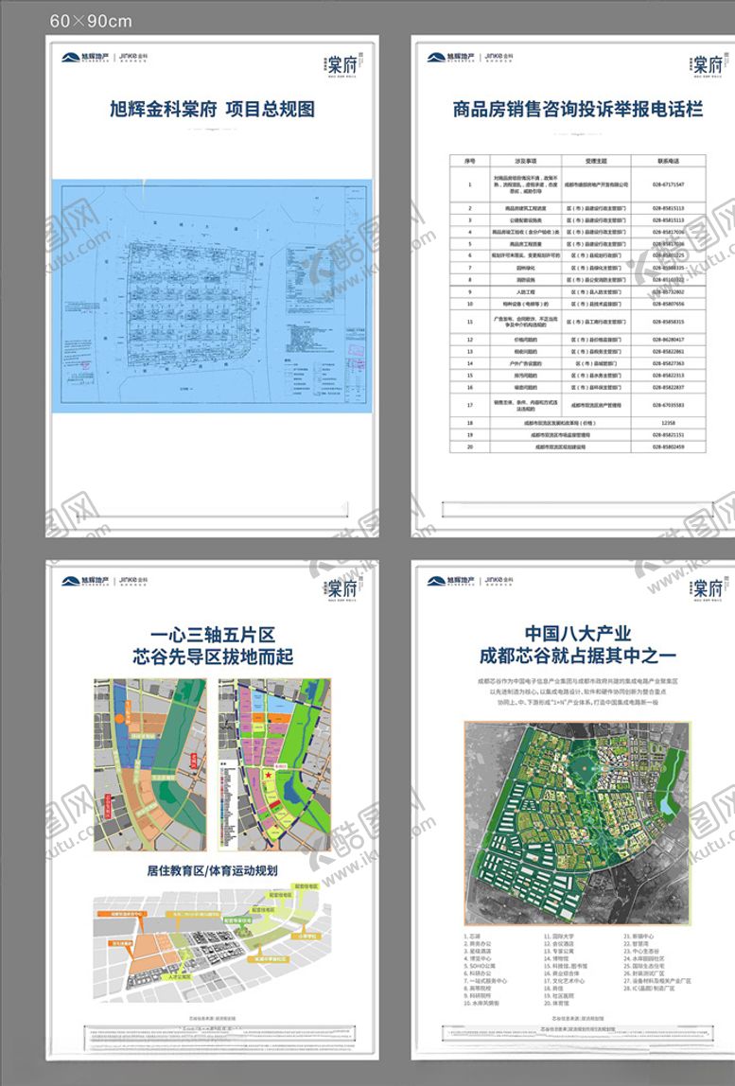
Task: Select the right zoning map with the green belt
Action: [274, 764]
